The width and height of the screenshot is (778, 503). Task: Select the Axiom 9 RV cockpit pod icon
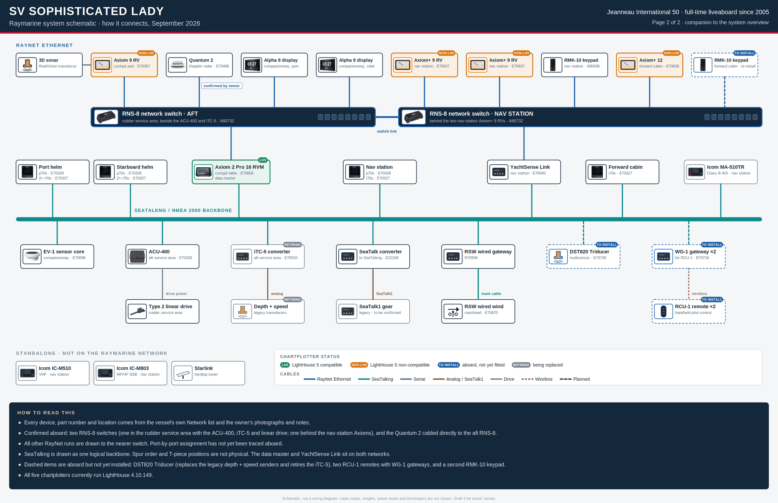point(103,65)
